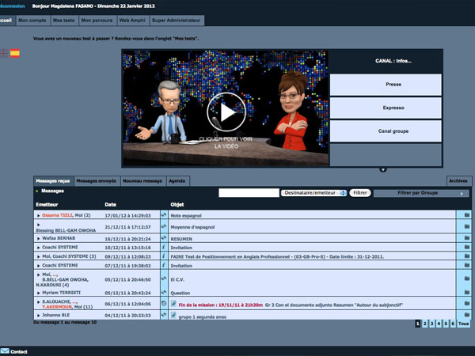Expand Ossama TIZLI message thread
Image resolution: width=475 pixels, height=356 pixels.
pos(39,215)
